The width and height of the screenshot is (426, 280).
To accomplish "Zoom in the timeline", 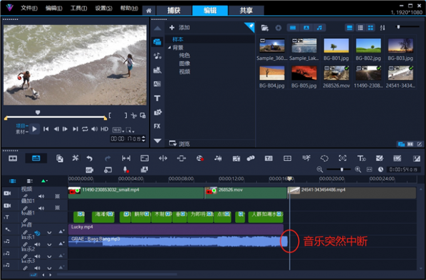I will [358, 170].
